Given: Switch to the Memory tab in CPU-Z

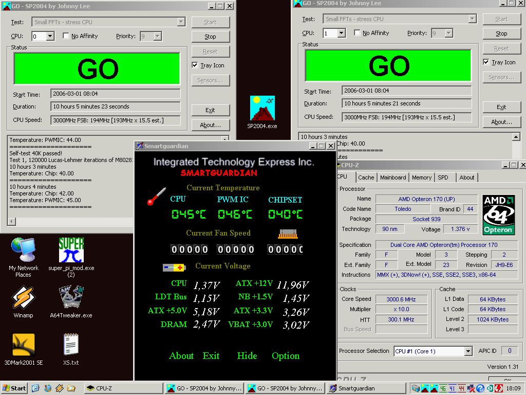Looking at the screenshot, I should point(422,177).
